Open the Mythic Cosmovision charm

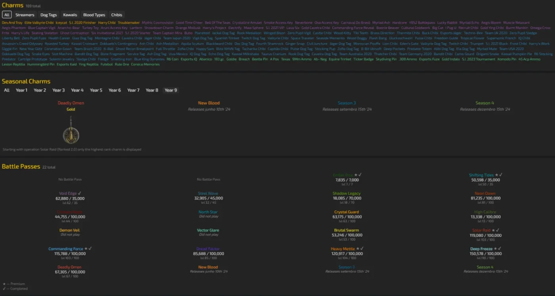click(158, 23)
